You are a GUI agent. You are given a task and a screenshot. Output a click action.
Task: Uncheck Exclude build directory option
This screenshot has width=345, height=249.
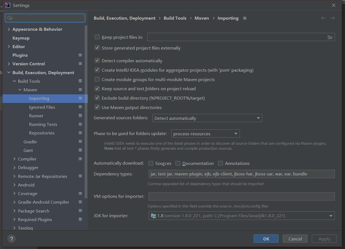[97, 98]
